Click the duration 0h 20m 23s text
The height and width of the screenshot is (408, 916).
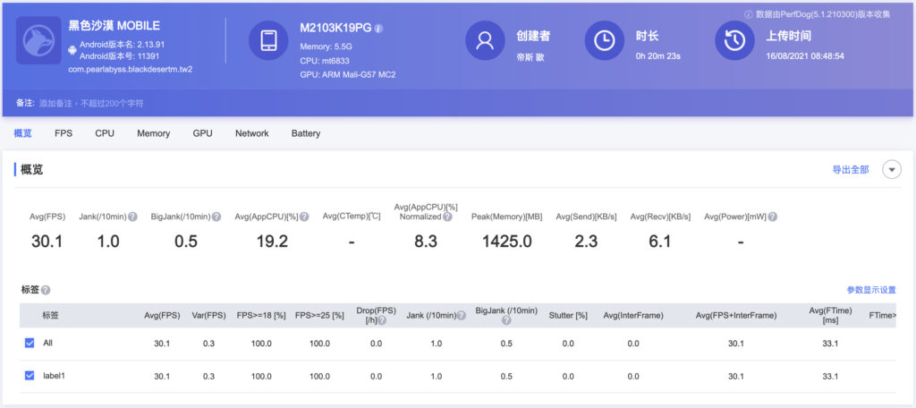tap(657, 56)
